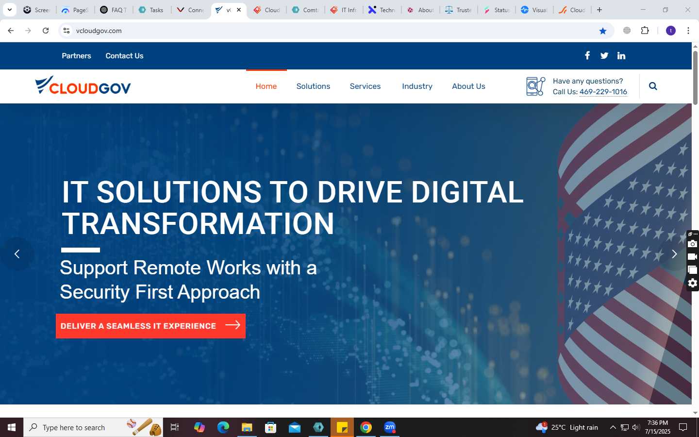Click the Windows search box

click(93, 427)
